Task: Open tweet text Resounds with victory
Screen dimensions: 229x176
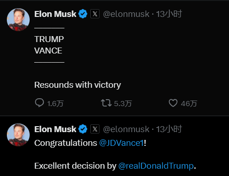Action: click(x=78, y=85)
